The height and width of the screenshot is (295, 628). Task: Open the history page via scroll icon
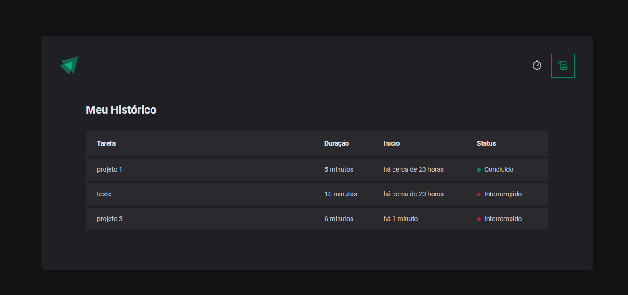coord(563,66)
